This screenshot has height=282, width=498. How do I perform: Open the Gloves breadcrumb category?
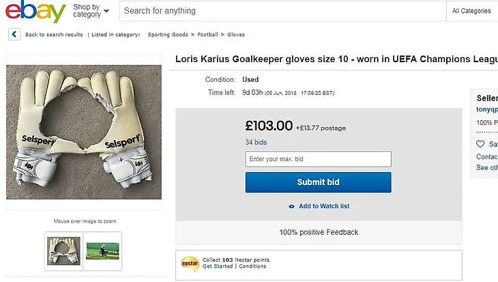[236, 35]
